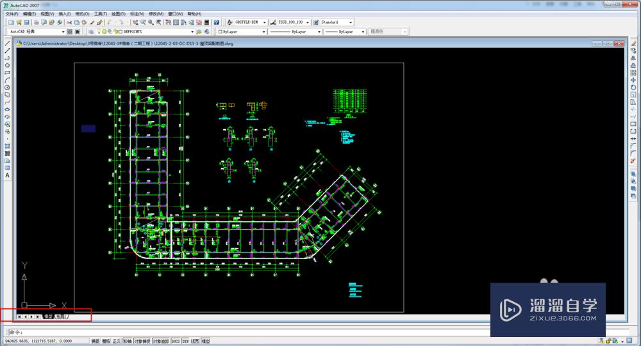Click the Plot (print) icon
The width and height of the screenshot is (641, 346).
tap(37, 22)
